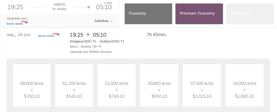Click the airplane icon before 05:10 arrival in summary
The image size is (277, 112).
[x=88, y=7]
